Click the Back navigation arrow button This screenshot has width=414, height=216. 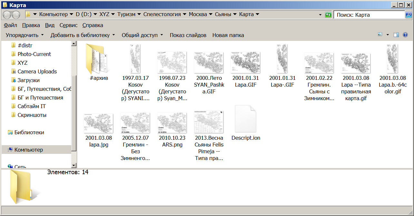pyautogui.click(x=7, y=15)
